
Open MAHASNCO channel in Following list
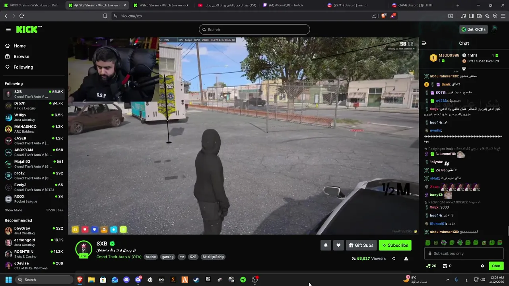coord(34,129)
